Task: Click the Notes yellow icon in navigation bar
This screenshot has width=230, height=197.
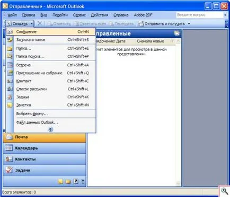Action: (x=60, y=182)
